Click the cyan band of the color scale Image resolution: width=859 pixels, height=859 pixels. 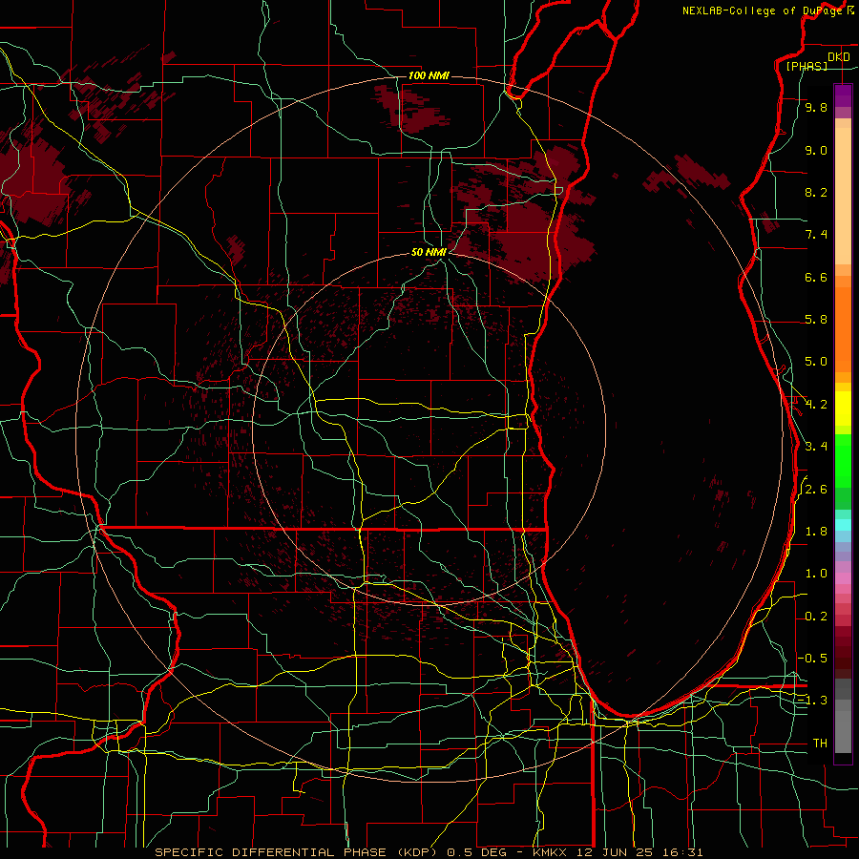tap(843, 525)
